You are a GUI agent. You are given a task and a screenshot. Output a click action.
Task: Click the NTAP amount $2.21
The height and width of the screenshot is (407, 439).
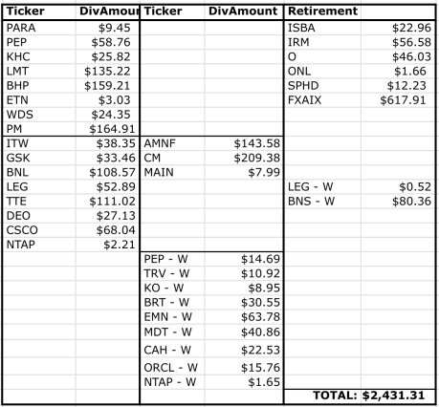[107, 245]
